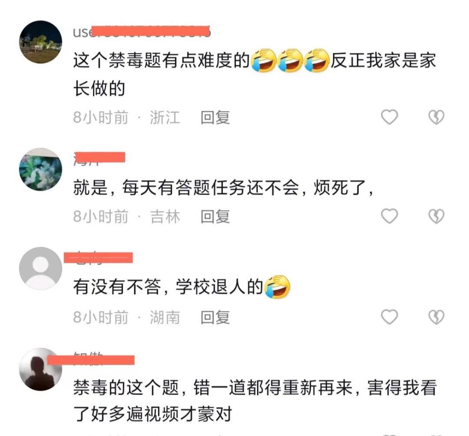Open the default gray avatar profile
Image resolution: width=469 pixels, height=436 pixels.
pyautogui.click(x=41, y=268)
